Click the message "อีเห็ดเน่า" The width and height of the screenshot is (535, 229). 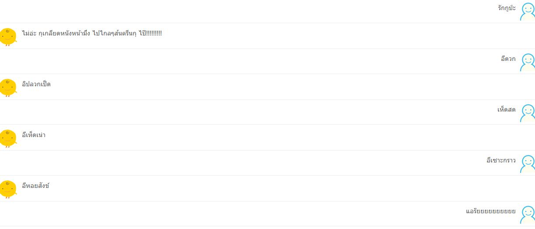pos(34,135)
